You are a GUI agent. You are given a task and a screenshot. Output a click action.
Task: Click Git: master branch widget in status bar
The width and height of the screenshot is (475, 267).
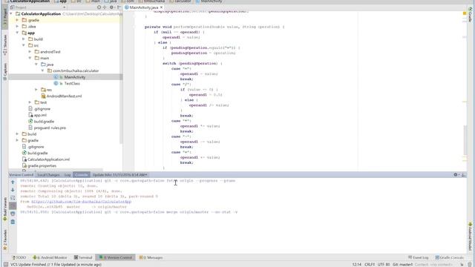(402, 264)
